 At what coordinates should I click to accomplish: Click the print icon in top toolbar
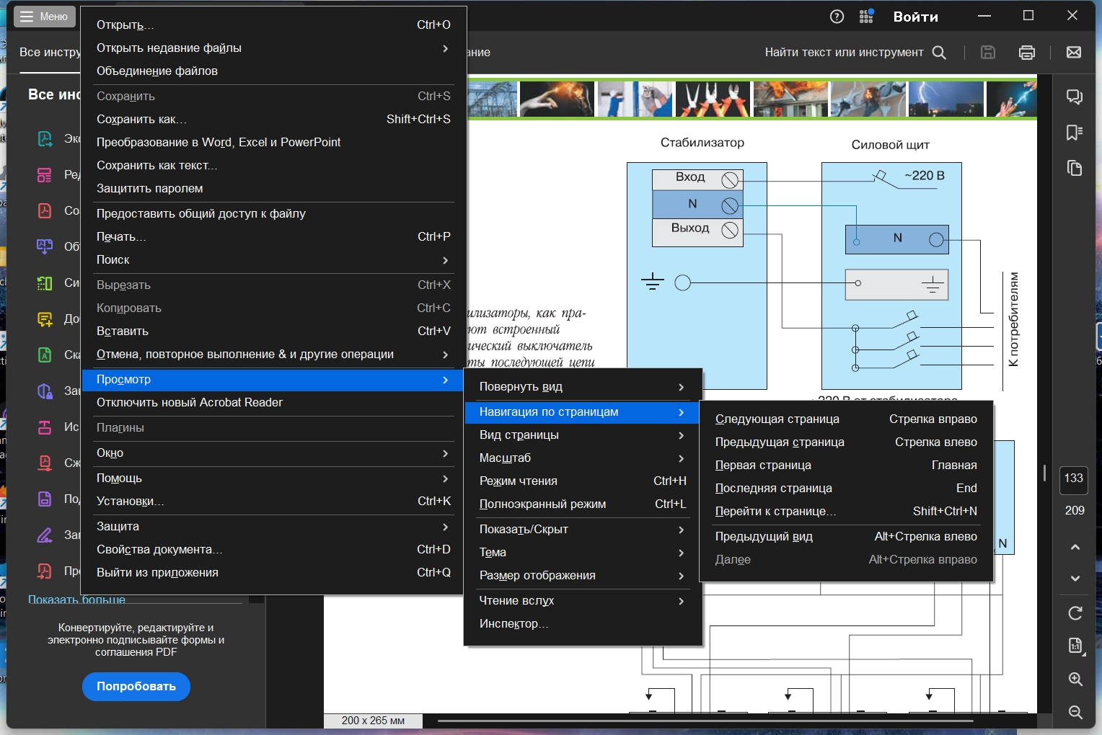pos(1027,52)
